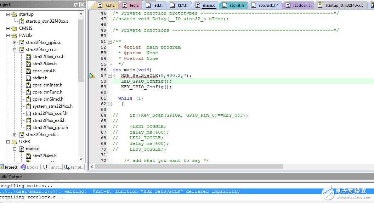This screenshot has height=203, width=374.
Task: Select stm32f4xx.h under main.c
Action: tap(45, 156)
